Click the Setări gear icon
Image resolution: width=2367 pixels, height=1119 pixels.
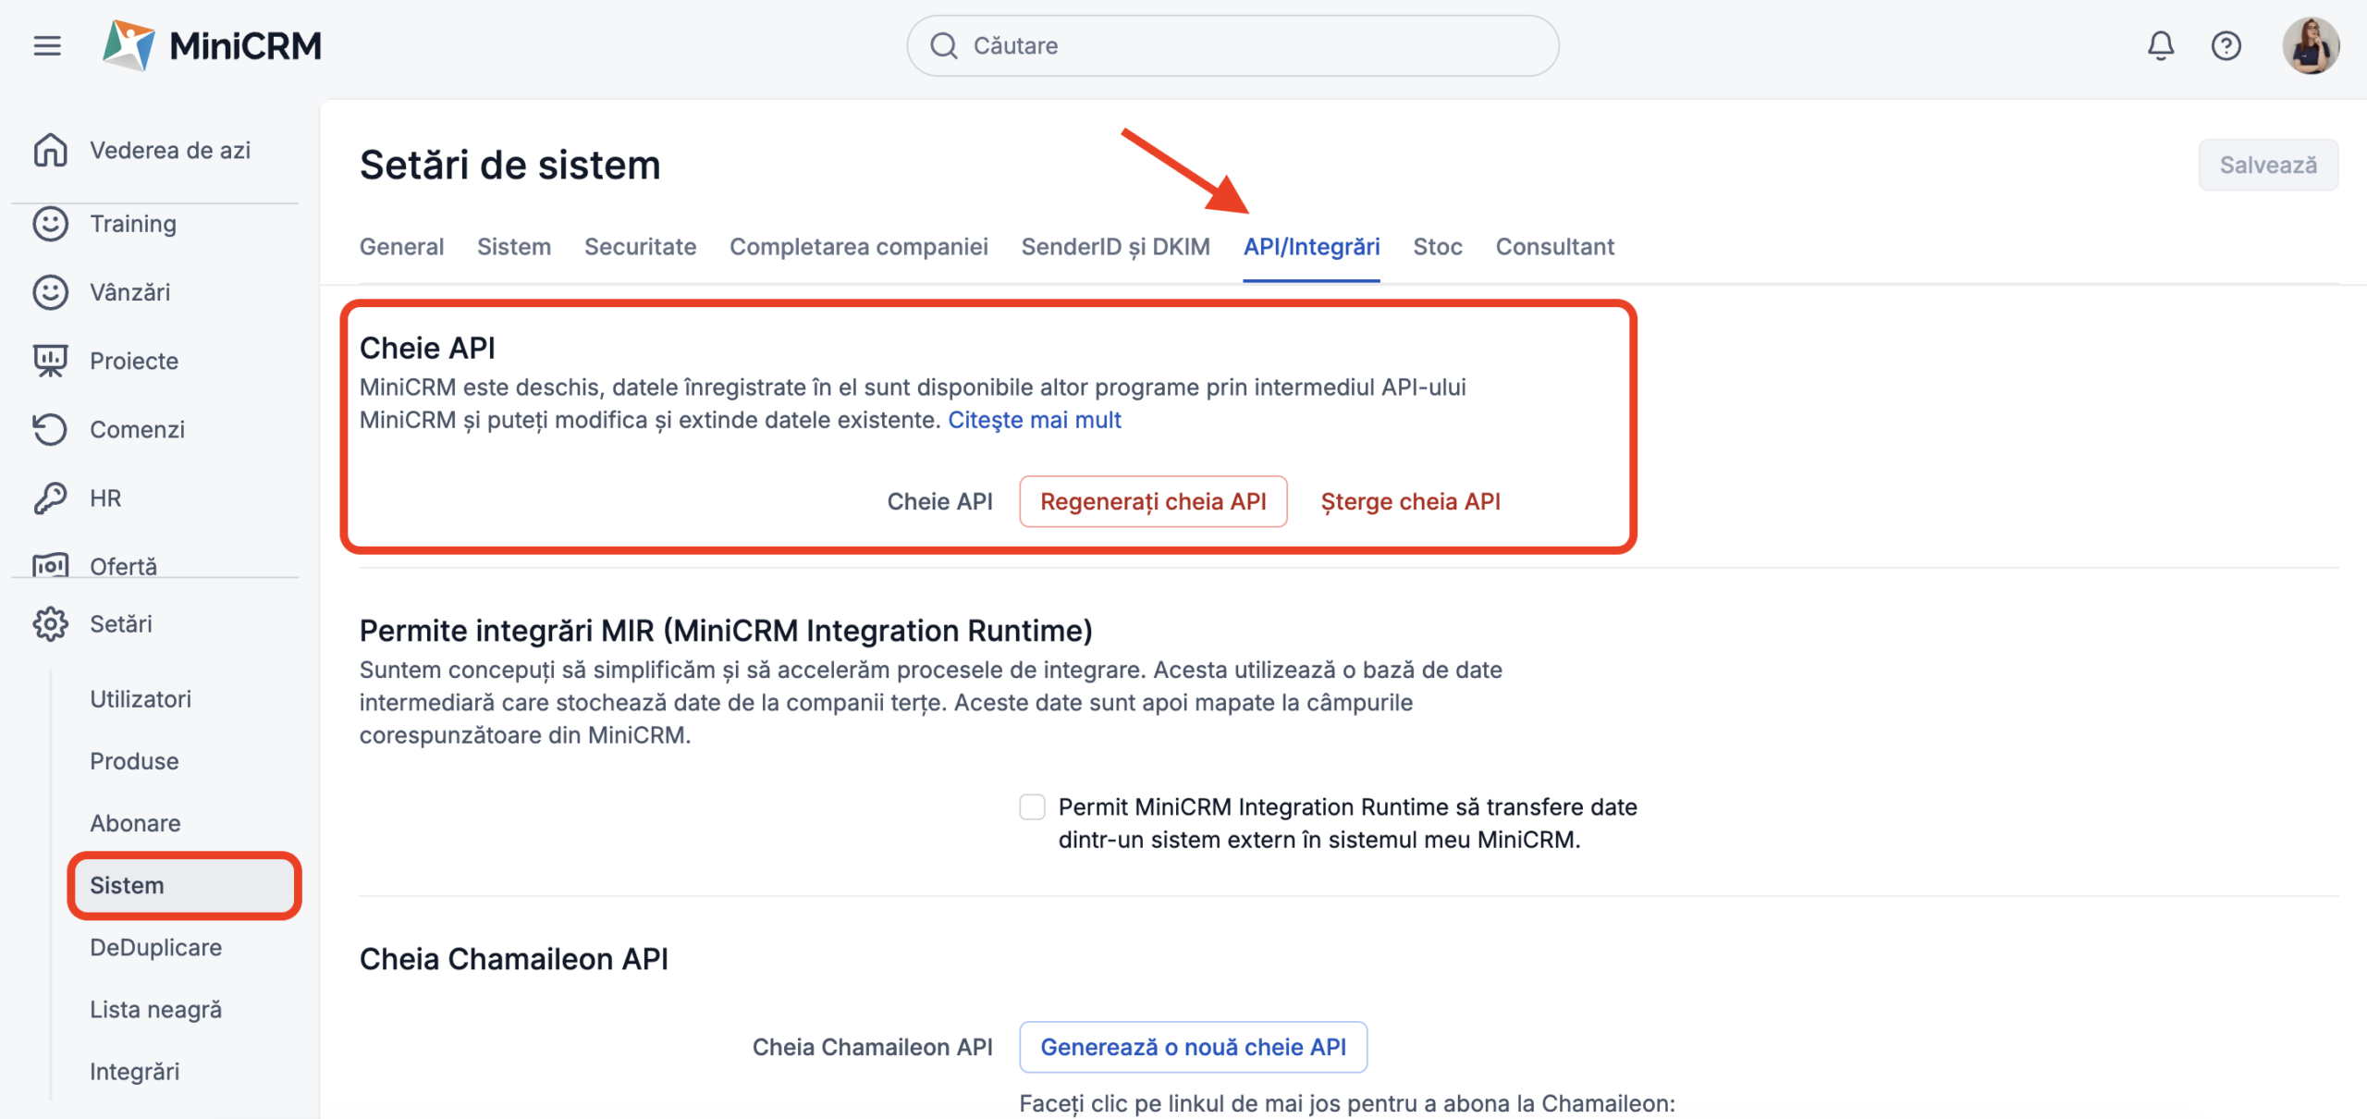[x=51, y=624]
